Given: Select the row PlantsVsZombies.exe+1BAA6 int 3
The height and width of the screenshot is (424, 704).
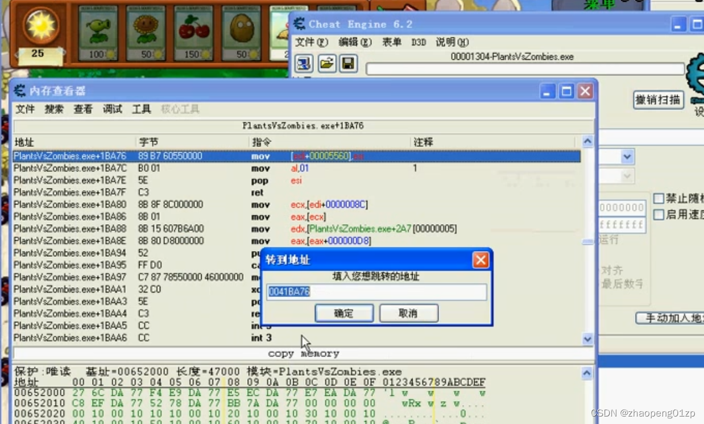Looking at the screenshot, I should coord(297,338).
